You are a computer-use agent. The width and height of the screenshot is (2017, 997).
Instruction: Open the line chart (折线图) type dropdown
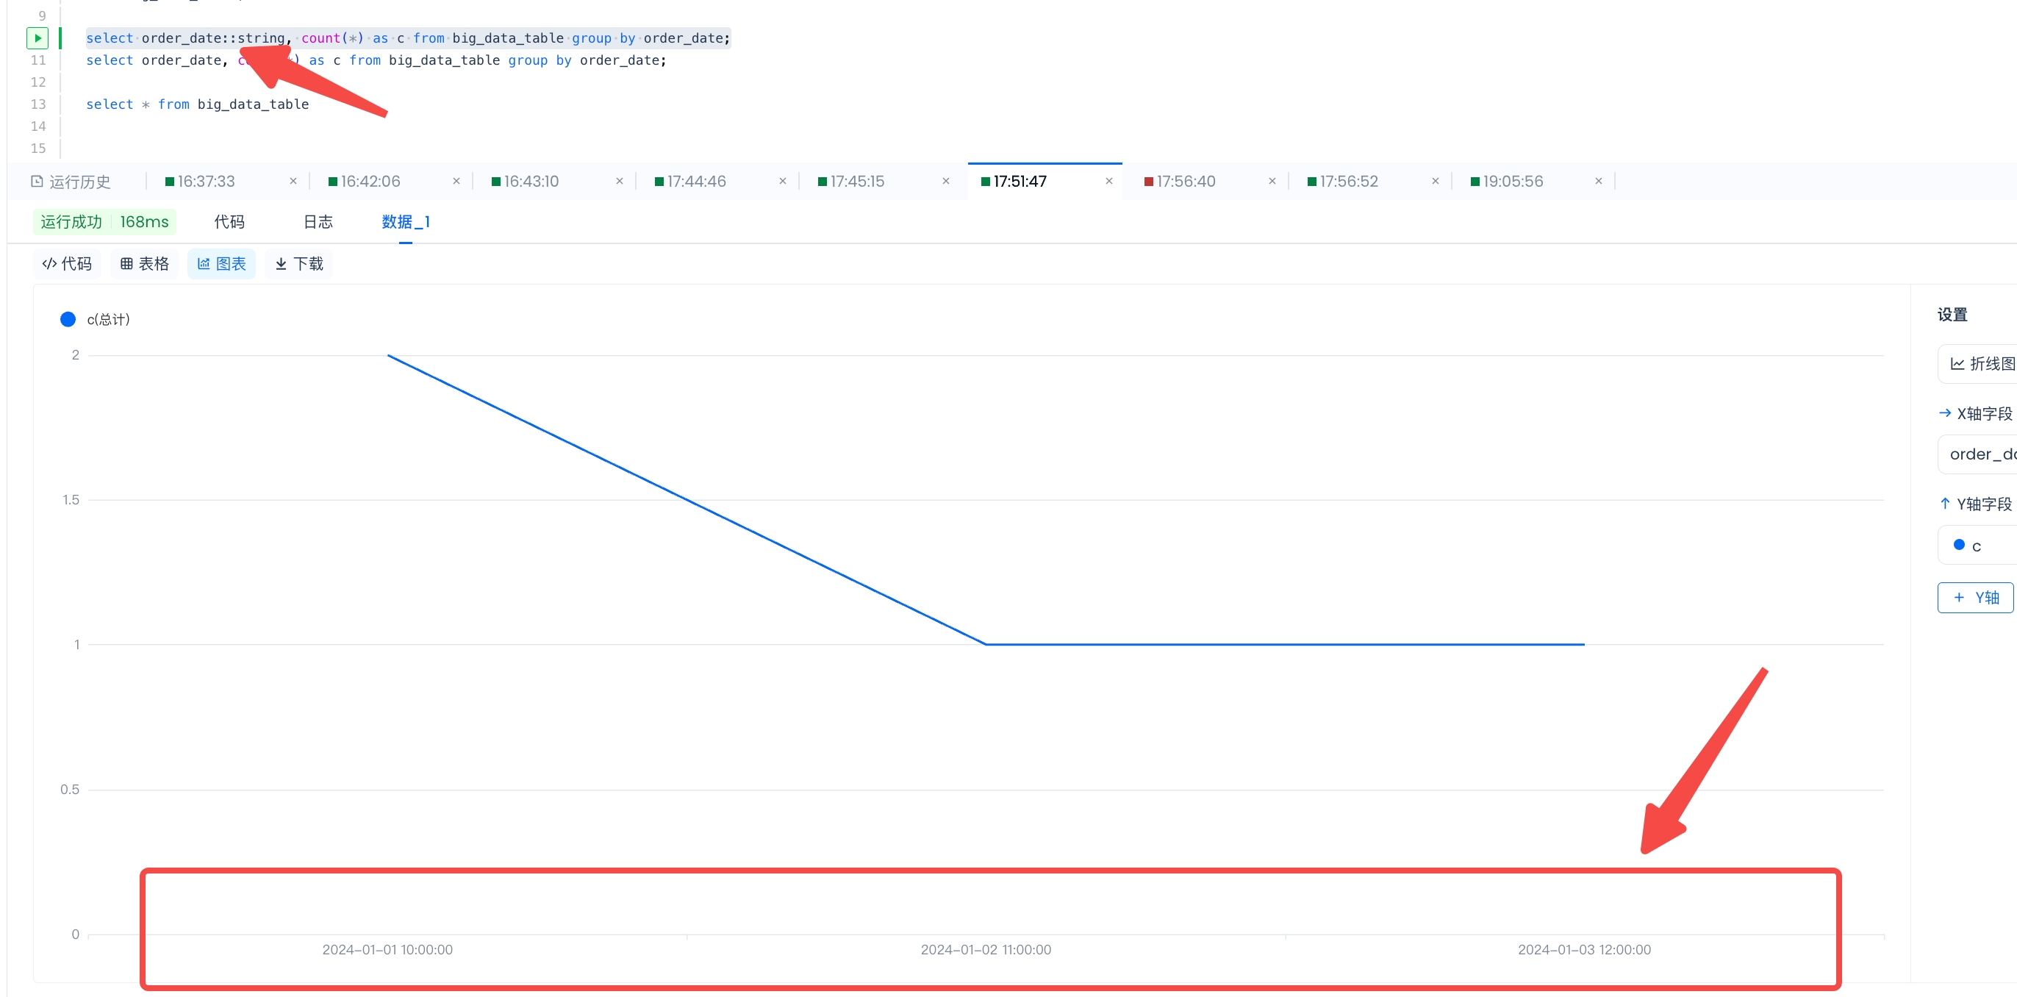[x=1981, y=363]
